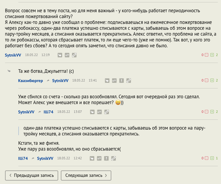Copy permalink of SytnikVV's 12:19 comment

(74, 55)
